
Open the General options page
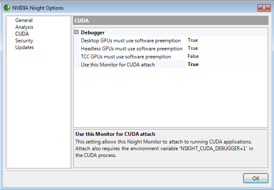tap(24, 20)
